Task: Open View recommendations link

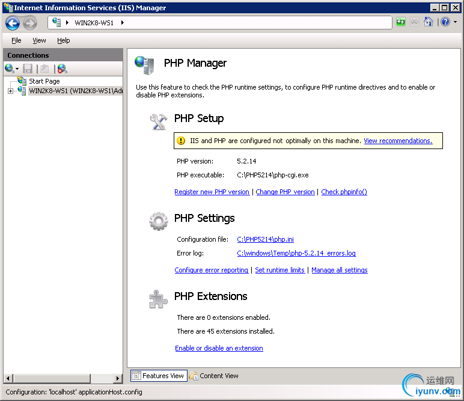Action: coord(398,141)
